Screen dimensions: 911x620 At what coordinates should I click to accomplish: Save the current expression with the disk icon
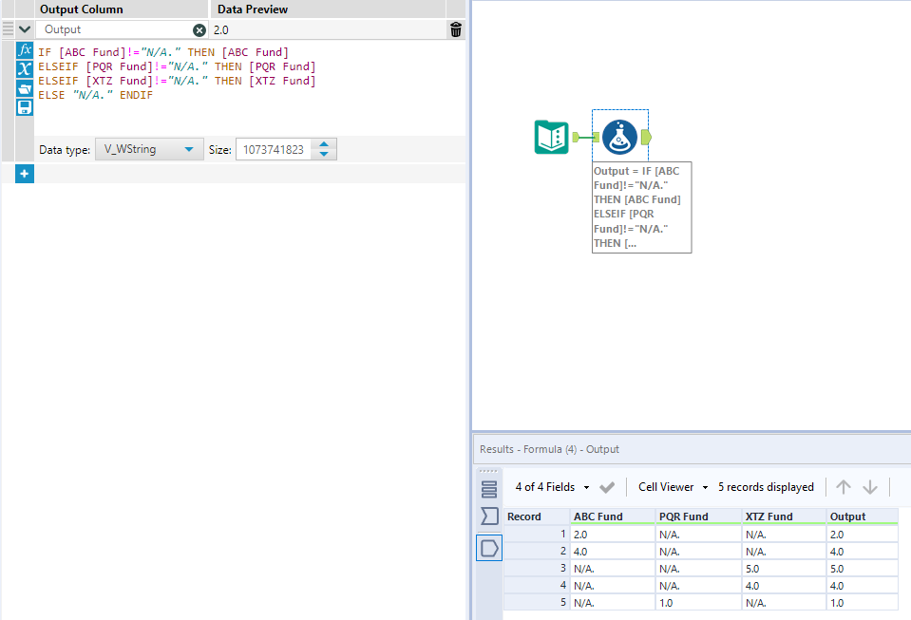24,106
